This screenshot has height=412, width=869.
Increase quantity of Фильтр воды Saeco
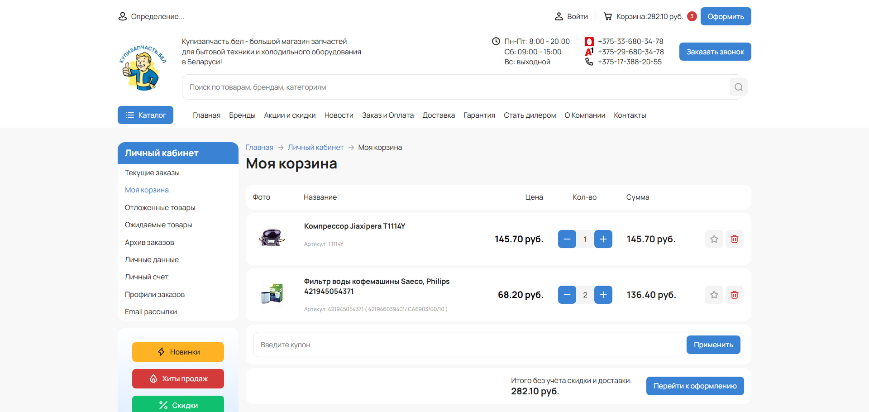click(x=603, y=295)
